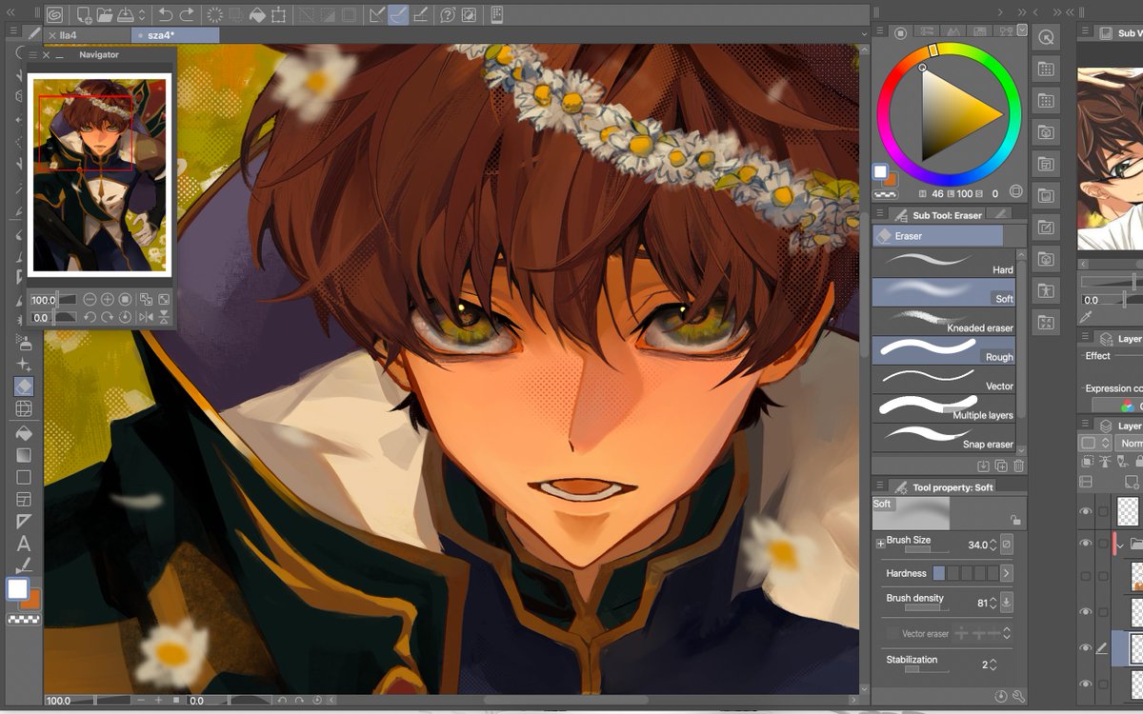The height and width of the screenshot is (714, 1143).
Task: Create a new canvas from toolbar
Action: 85,15
